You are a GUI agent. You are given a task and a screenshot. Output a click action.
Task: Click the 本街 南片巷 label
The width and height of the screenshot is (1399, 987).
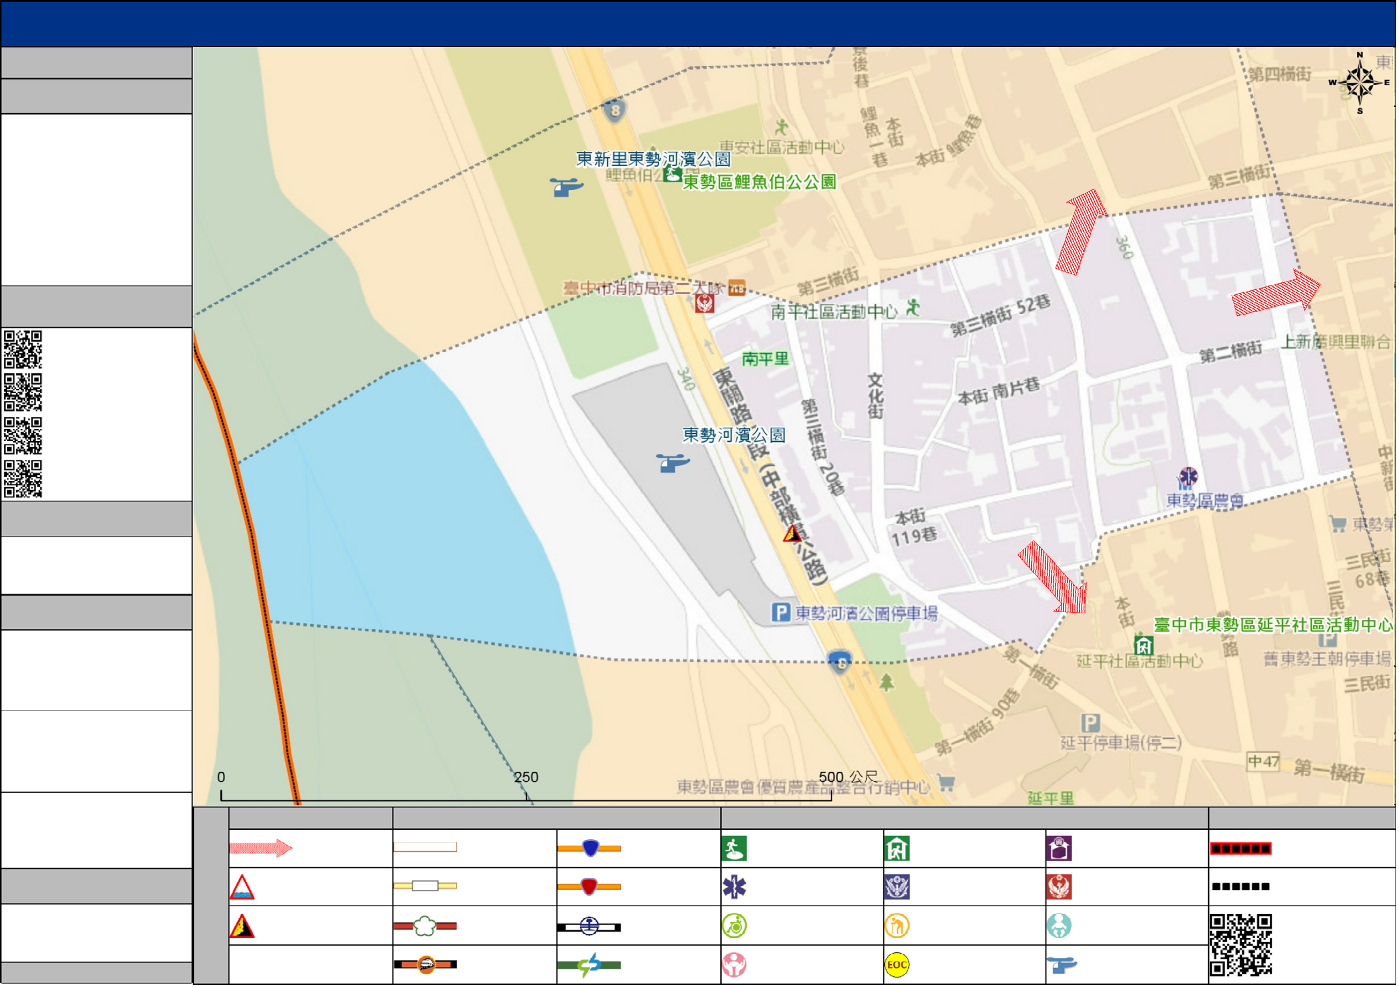click(x=999, y=391)
